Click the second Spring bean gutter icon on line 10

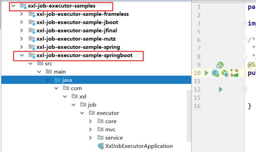click(x=225, y=73)
